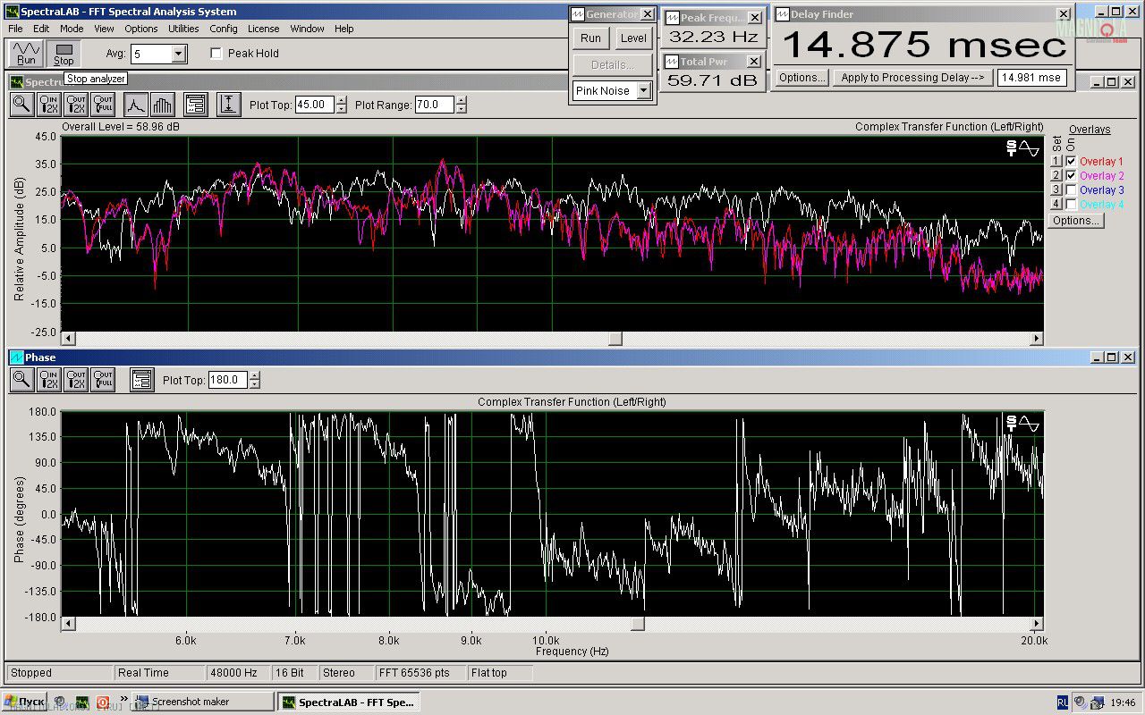Expand the hidden quick launch chevron

click(x=124, y=699)
